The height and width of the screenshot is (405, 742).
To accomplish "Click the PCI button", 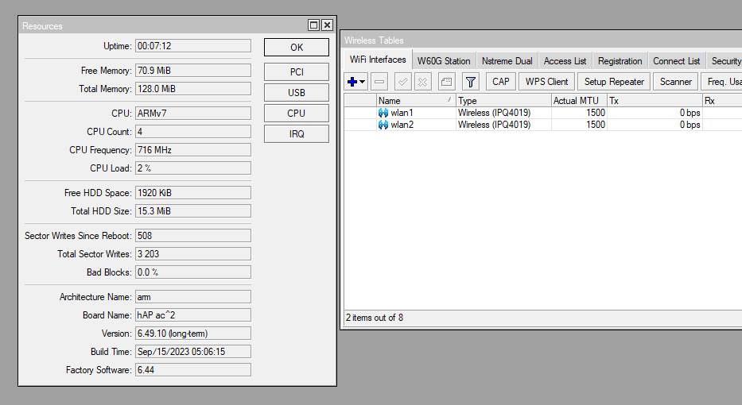I will (x=296, y=72).
